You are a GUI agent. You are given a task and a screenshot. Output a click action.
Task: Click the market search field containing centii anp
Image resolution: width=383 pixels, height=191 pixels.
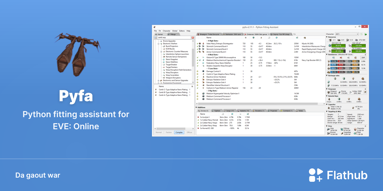click(x=174, y=38)
